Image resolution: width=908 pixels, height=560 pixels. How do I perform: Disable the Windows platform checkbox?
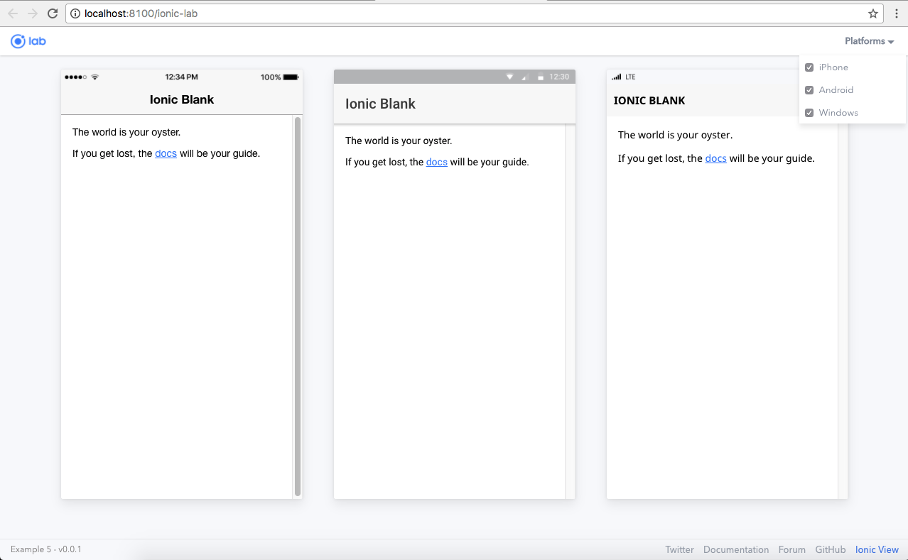(x=809, y=113)
